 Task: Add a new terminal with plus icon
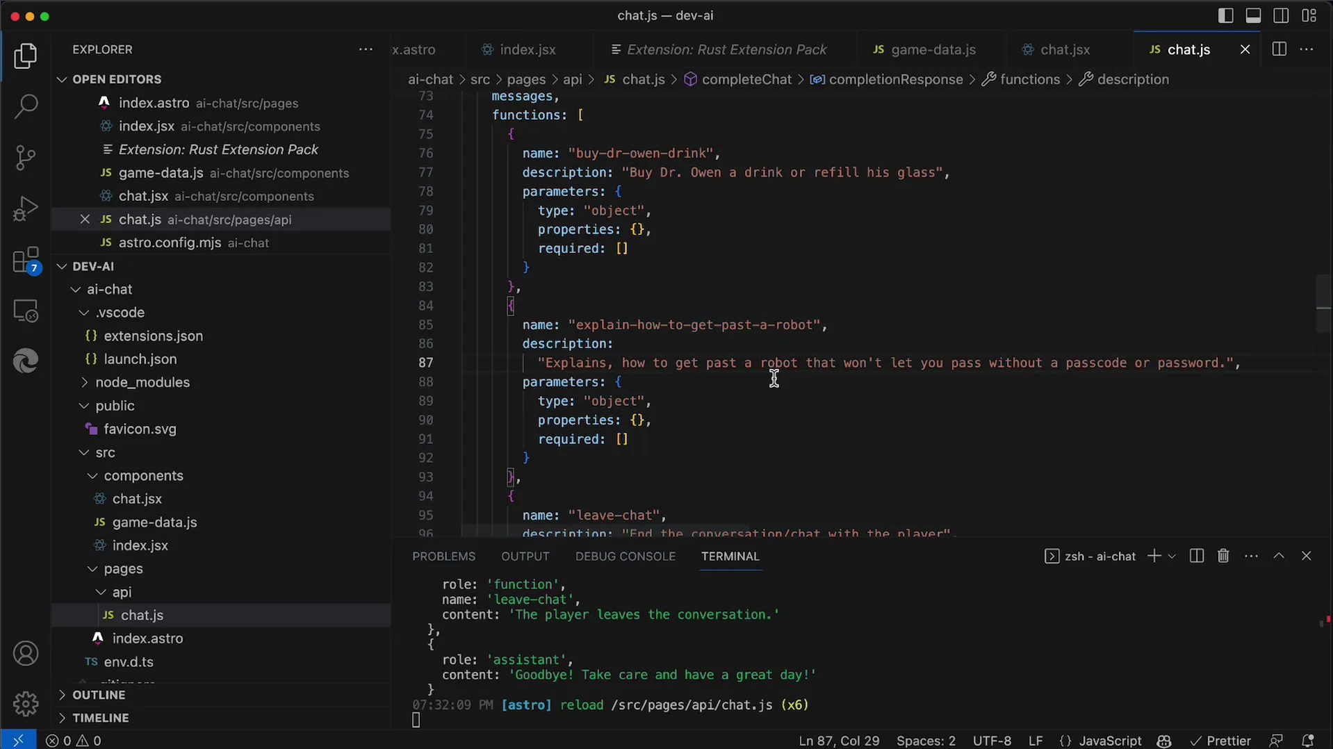(1154, 556)
